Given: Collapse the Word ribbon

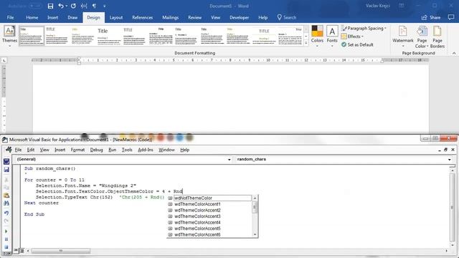Looking at the screenshot, I should (x=454, y=53).
